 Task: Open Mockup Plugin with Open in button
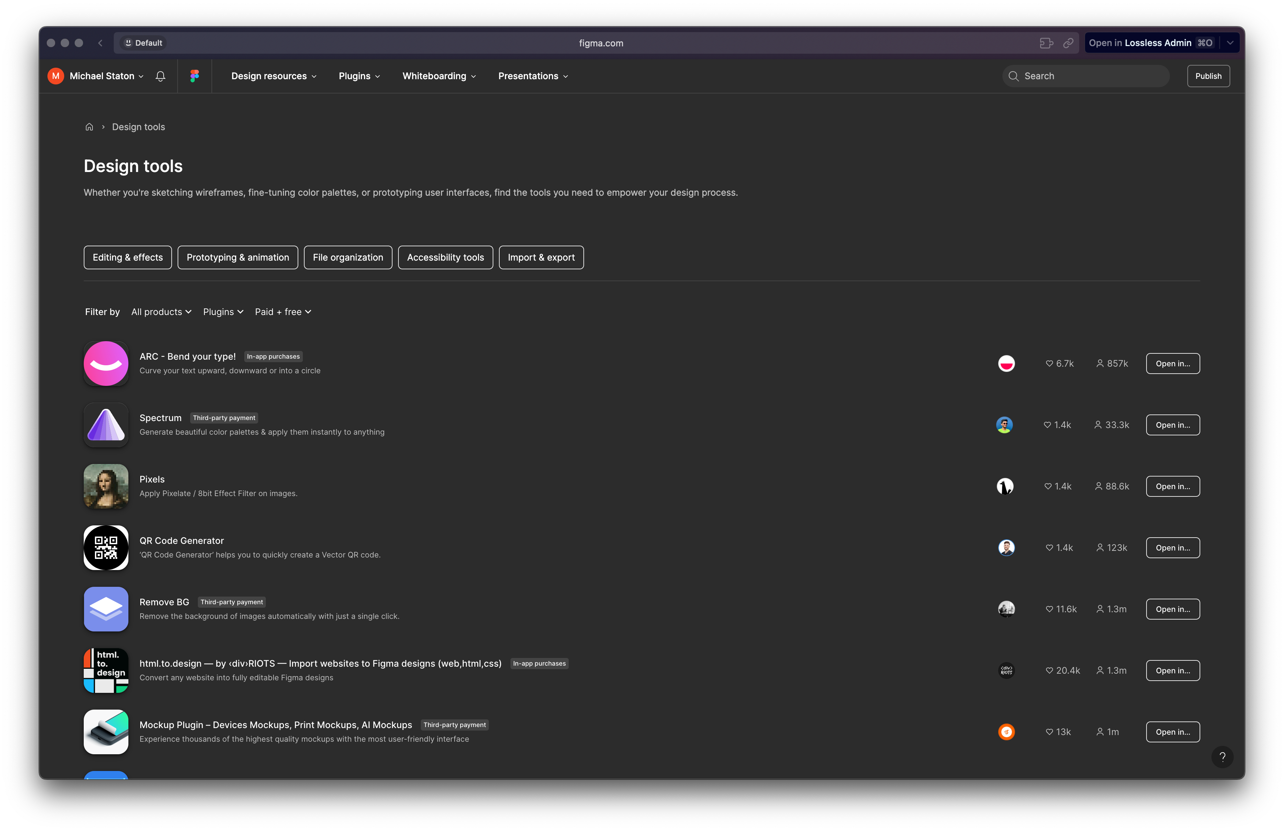click(x=1173, y=732)
